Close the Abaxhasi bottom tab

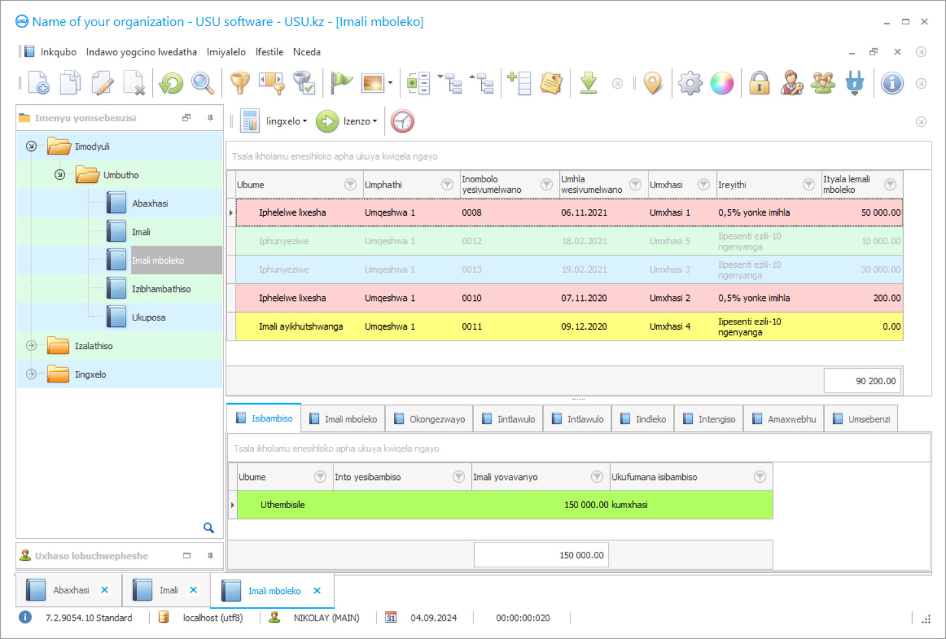coord(104,590)
